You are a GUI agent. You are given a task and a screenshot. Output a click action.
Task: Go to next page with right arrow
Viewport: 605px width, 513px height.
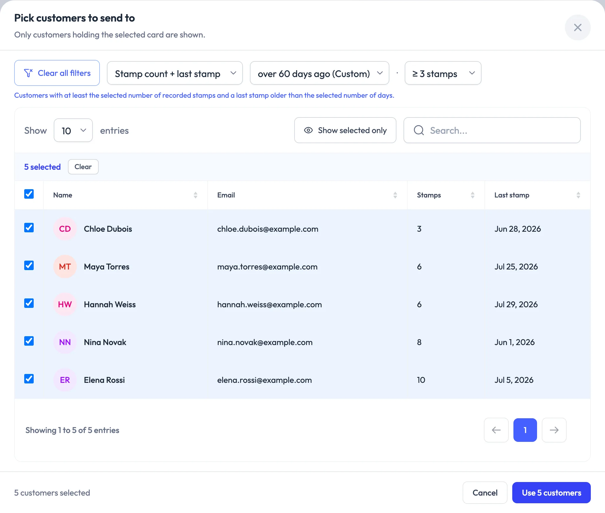[554, 430]
